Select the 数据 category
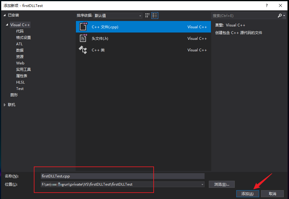This screenshot has width=289, height=199. [20, 50]
